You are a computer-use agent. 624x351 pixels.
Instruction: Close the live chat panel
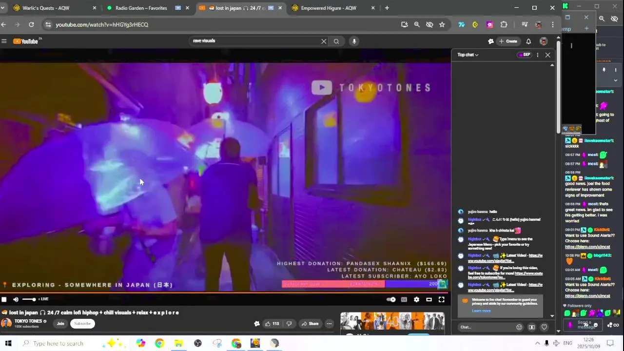tap(548, 55)
